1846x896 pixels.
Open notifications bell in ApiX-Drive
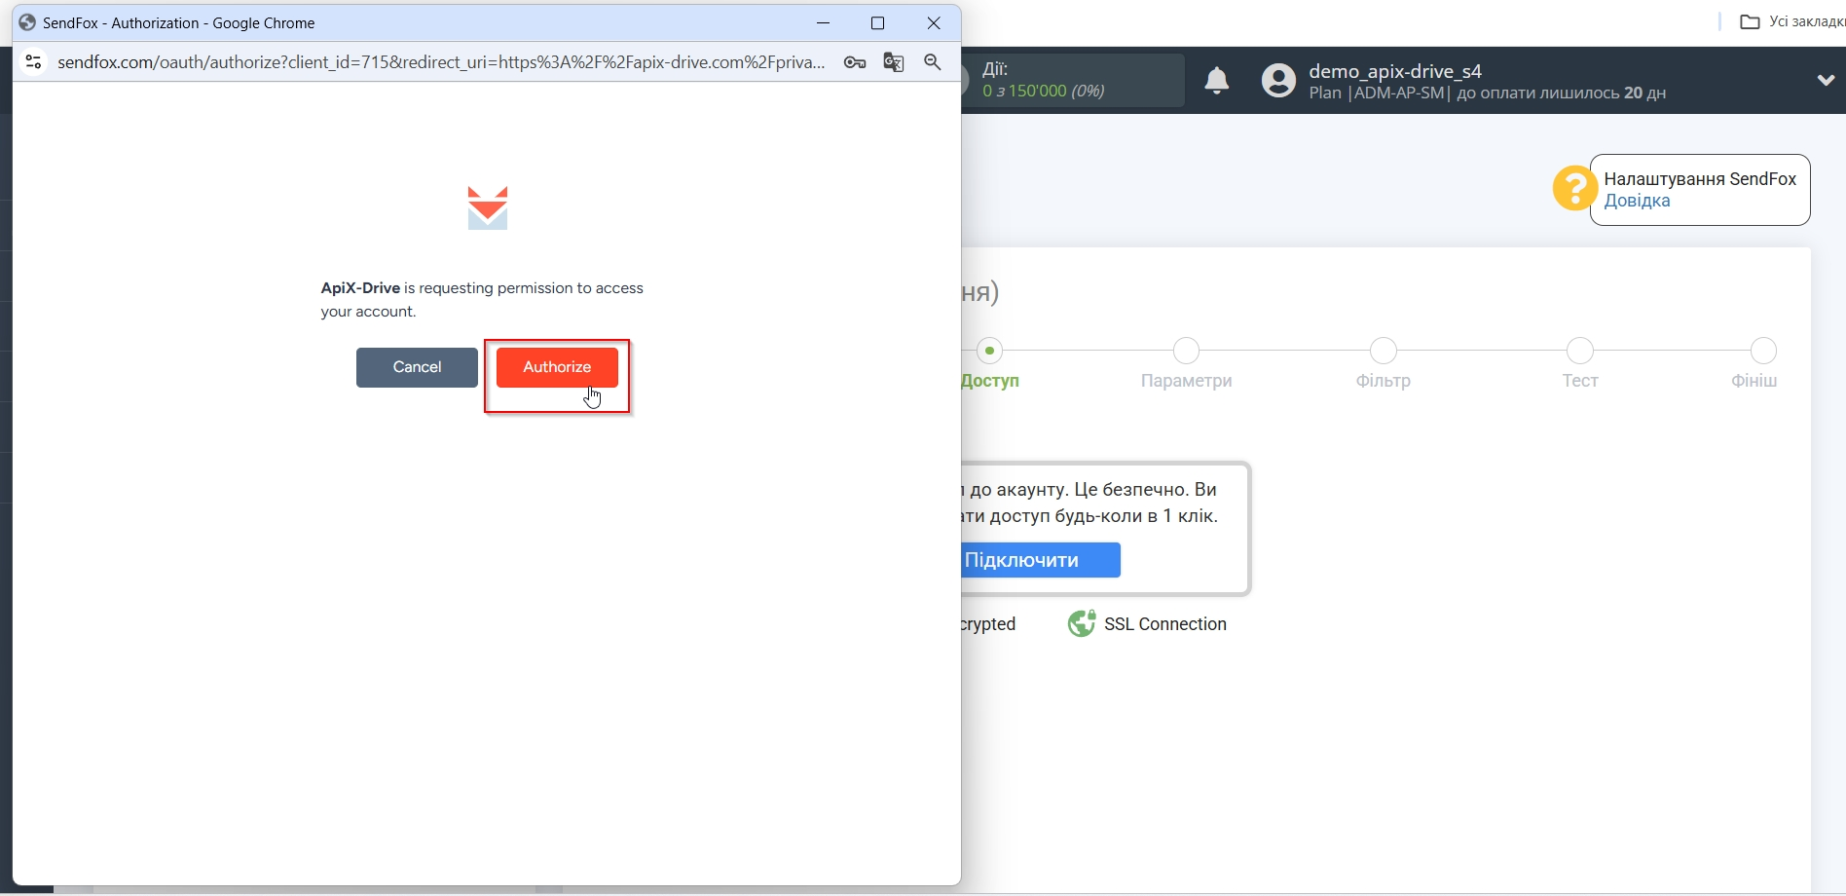[x=1217, y=80]
